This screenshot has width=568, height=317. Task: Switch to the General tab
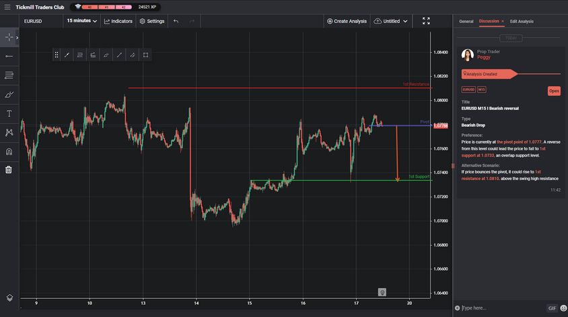466,21
